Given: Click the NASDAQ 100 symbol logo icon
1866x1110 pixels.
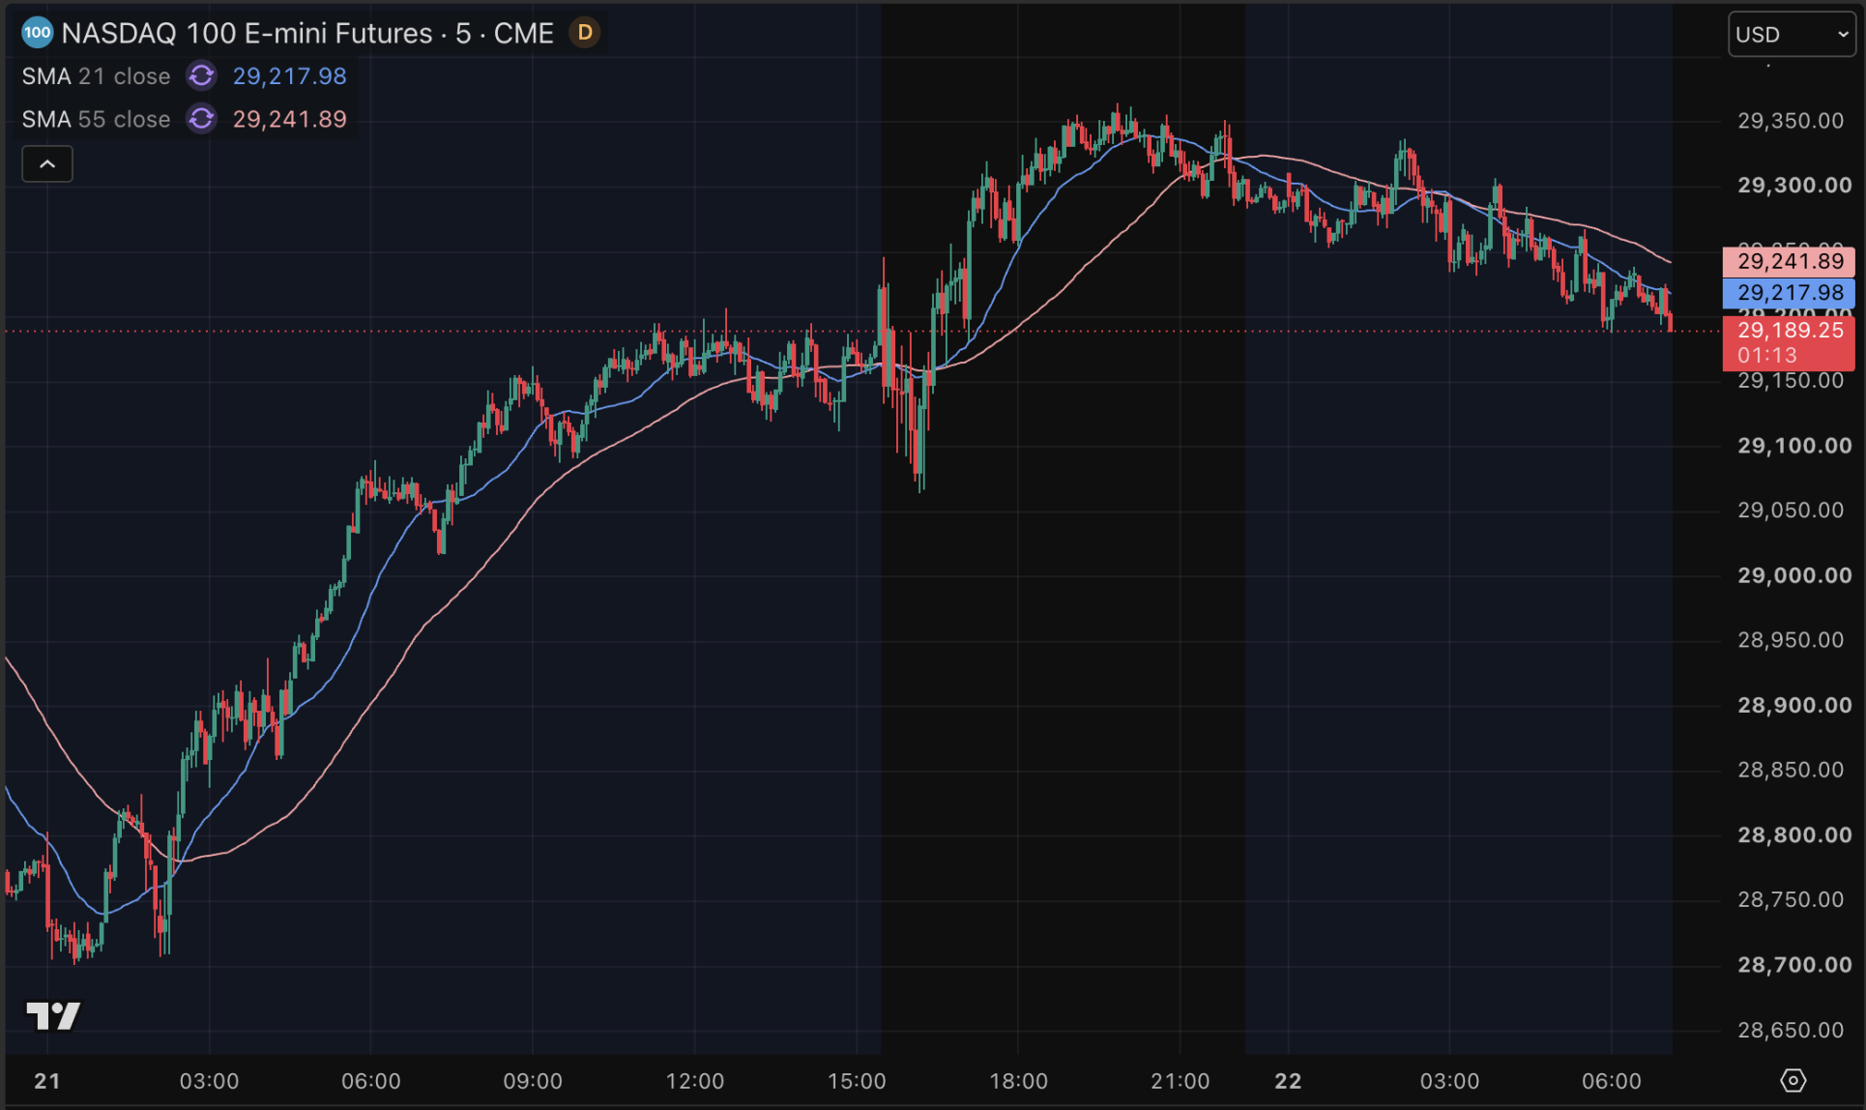Looking at the screenshot, I should pos(37,33).
